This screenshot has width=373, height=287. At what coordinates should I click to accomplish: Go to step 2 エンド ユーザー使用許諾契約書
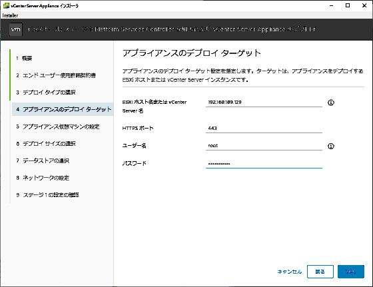click(56, 75)
